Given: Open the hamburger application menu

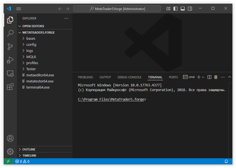Looking at the screenshot, I should click(x=19, y=9).
